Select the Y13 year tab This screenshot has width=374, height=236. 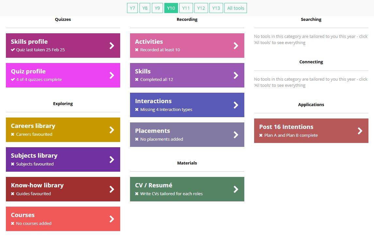216,8
